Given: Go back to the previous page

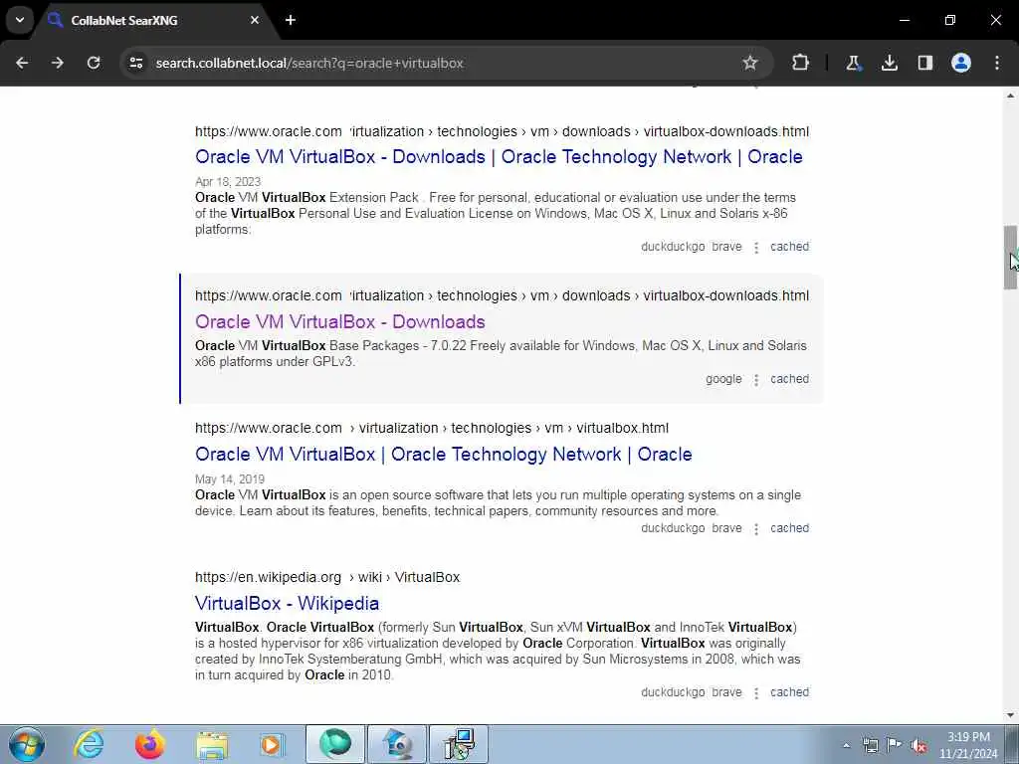Looking at the screenshot, I should pyautogui.click(x=22, y=63).
